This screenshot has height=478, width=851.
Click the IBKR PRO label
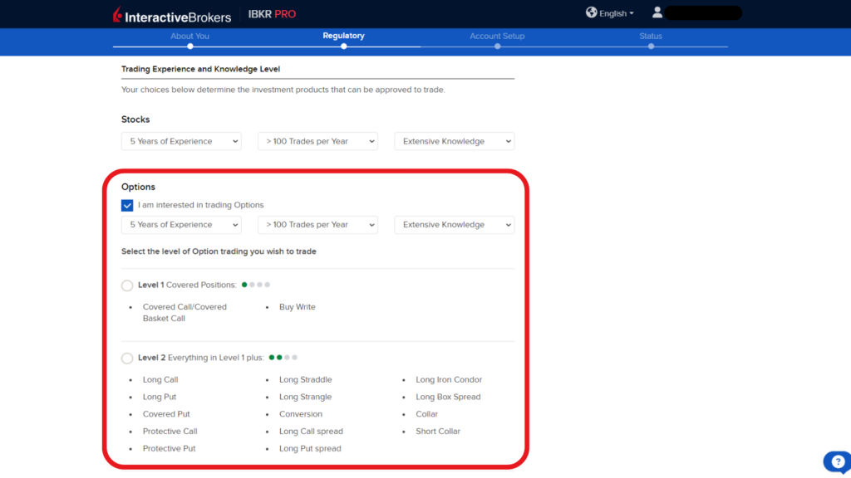coord(272,14)
